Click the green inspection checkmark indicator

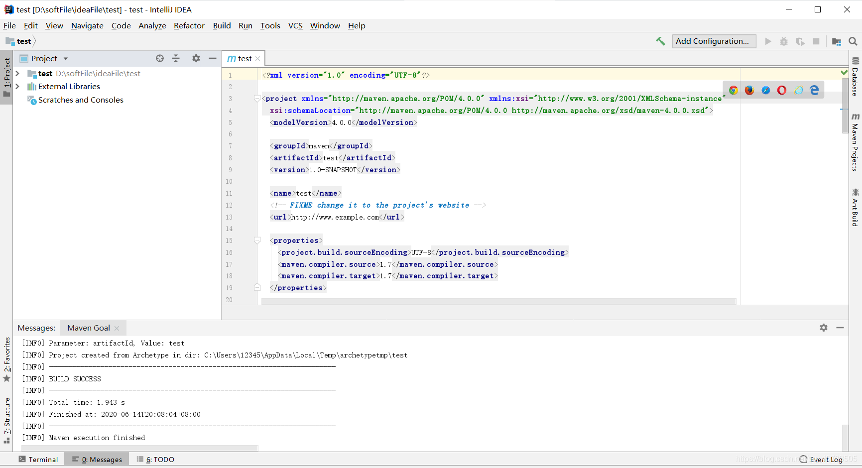pyautogui.click(x=844, y=73)
